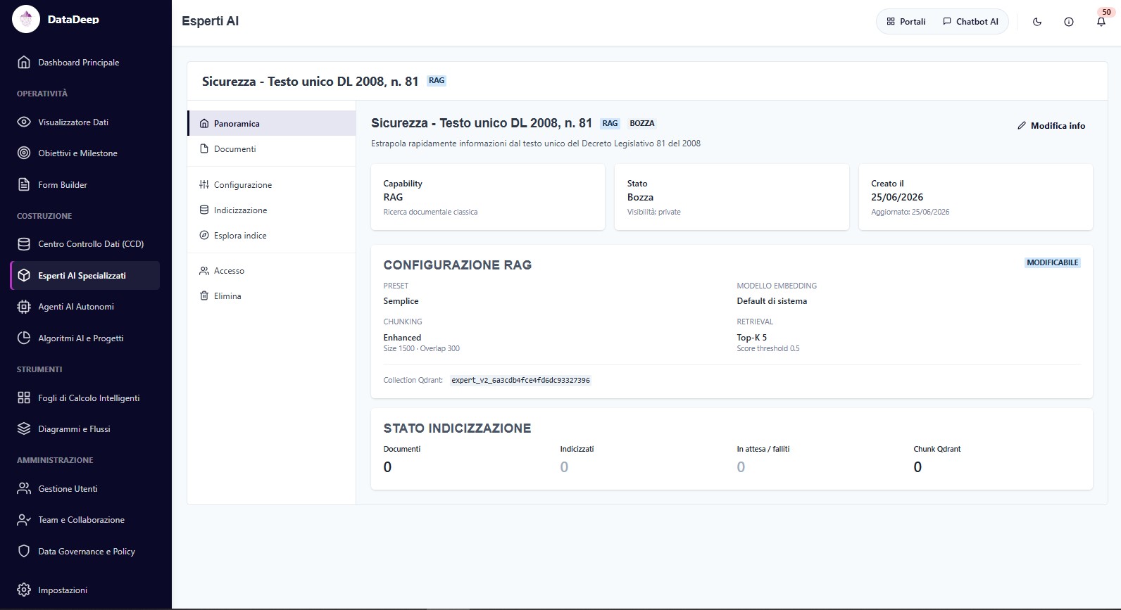Open Gestione Utenti page
1121x610 pixels.
pos(85,488)
